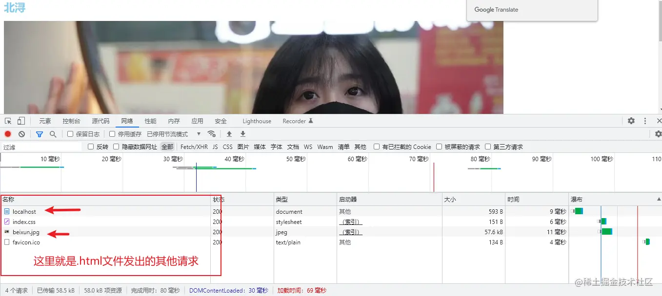The width and height of the screenshot is (662, 296).
Task: Import HAR file upload icon
Action: point(229,134)
